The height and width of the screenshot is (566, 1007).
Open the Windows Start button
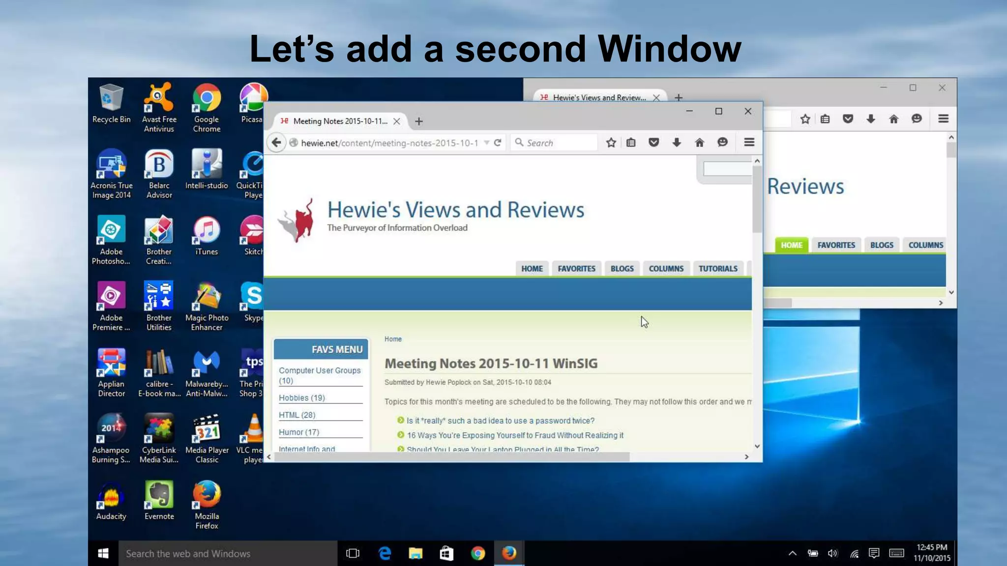click(x=103, y=553)
